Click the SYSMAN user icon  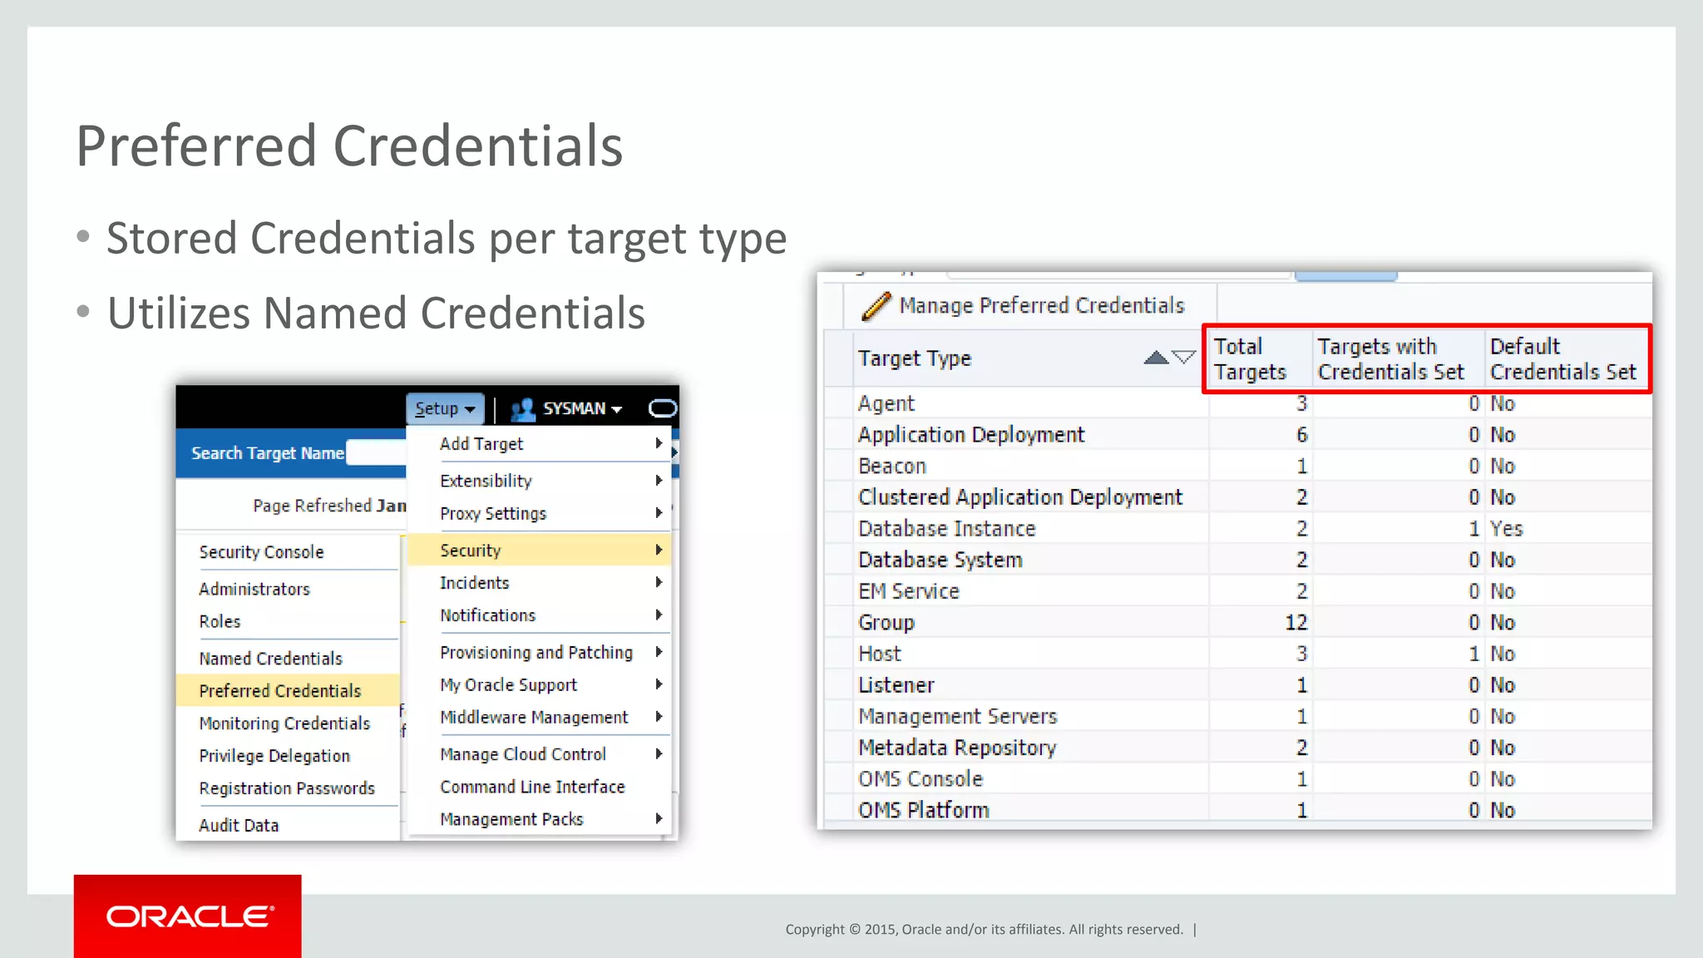click(x=522, y=409)
